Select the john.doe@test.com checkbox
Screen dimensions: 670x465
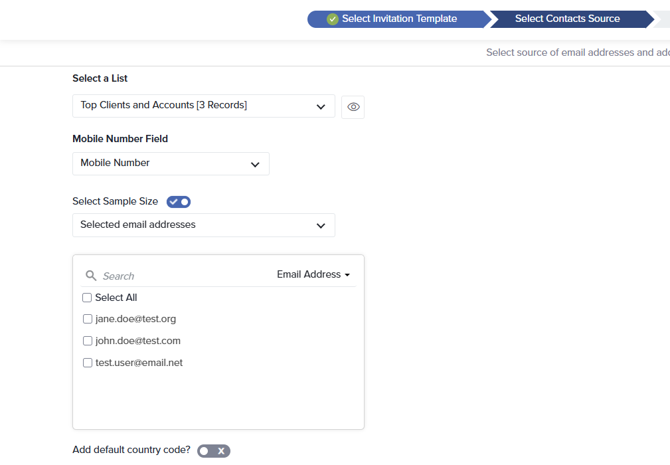[x=87, y=341]
